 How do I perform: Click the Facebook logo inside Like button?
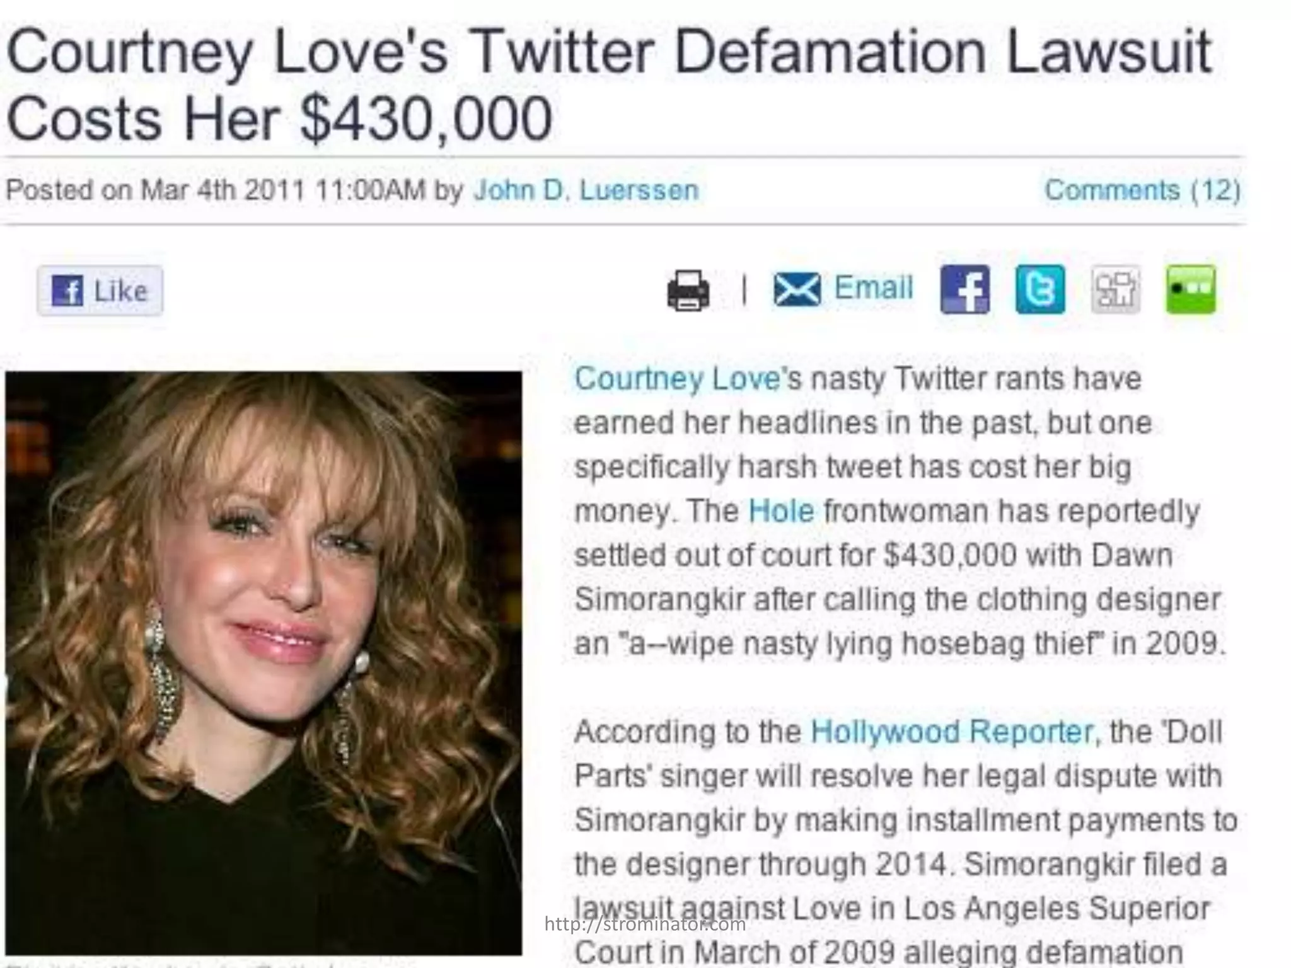point(67,291)
